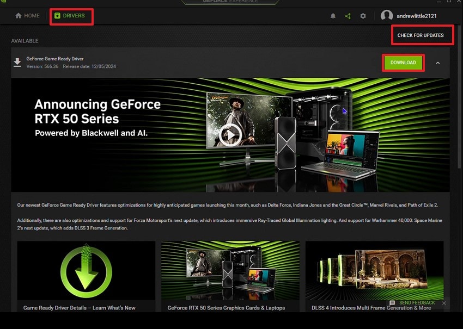Image resolution: width=463 pixels, height=329 pixels.
Task: Click the green share icon
Action: point(348,16)
